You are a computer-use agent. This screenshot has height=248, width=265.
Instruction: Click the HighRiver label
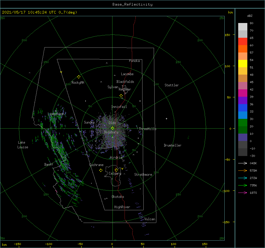122,207
